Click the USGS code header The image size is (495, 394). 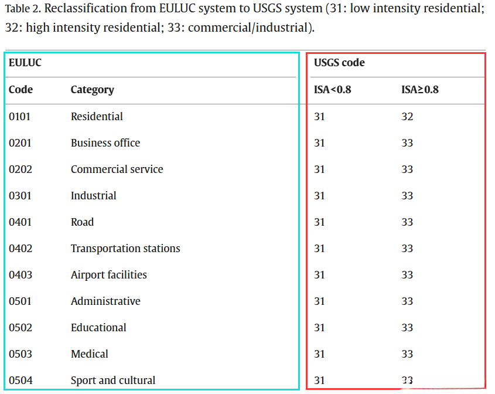pos(339,63)
